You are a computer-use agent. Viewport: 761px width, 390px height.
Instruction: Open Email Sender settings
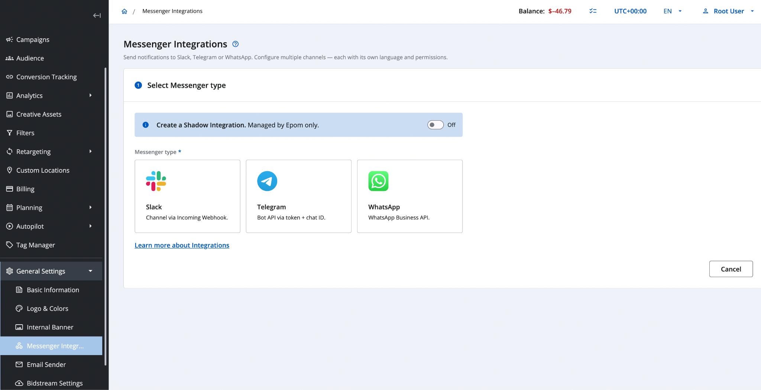(x=51, y=364)
